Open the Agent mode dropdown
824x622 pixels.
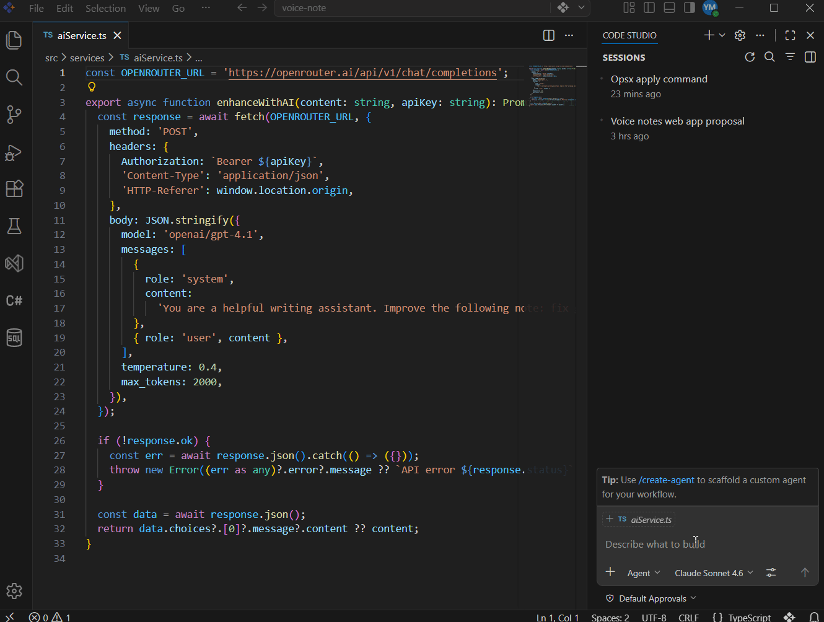pyautogui.click(x=644, y=573)
